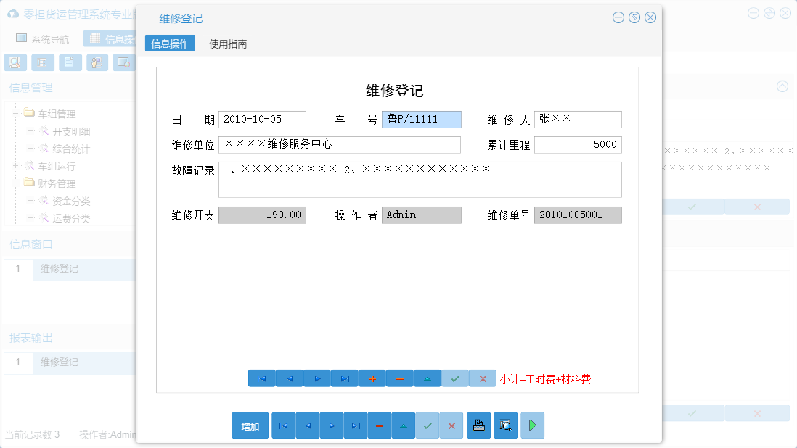Collapse the right panel with the chevron icon
This screenshot has height=448, width=797.
coord(782,86)
